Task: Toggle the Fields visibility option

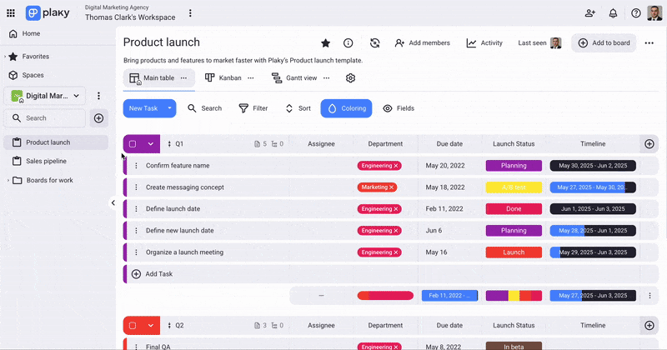Action: [x=399, y=108]
